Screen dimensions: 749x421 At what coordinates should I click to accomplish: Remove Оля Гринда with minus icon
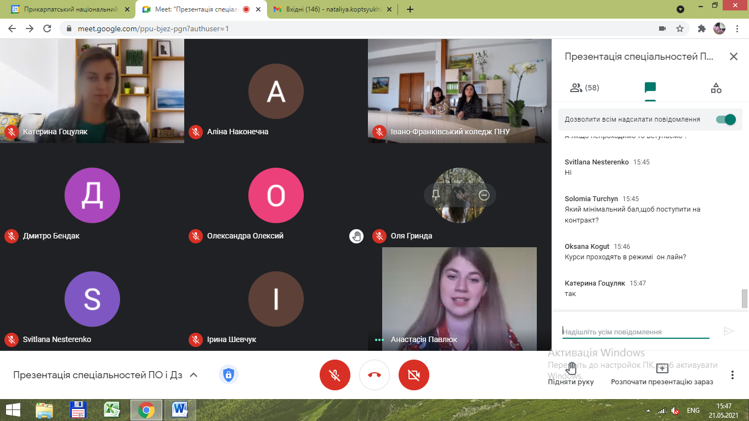coord(484,195)
